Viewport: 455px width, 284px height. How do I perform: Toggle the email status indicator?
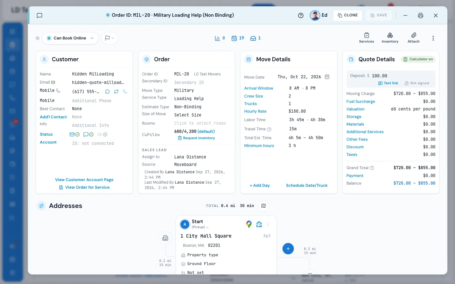(x=75, y=134)
